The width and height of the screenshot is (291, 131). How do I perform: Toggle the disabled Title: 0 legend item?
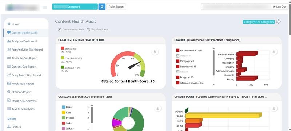click(182, 72)
